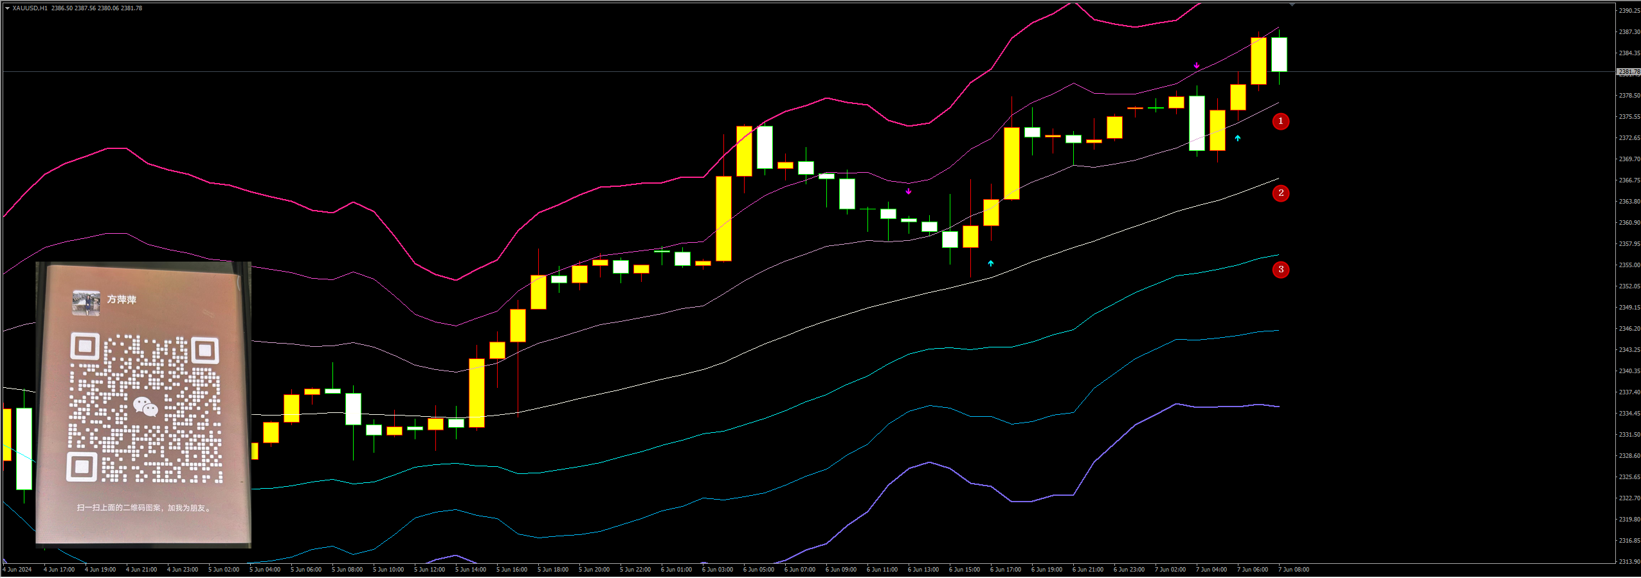Click the 2328.60 price axis label

(1629, 456)
